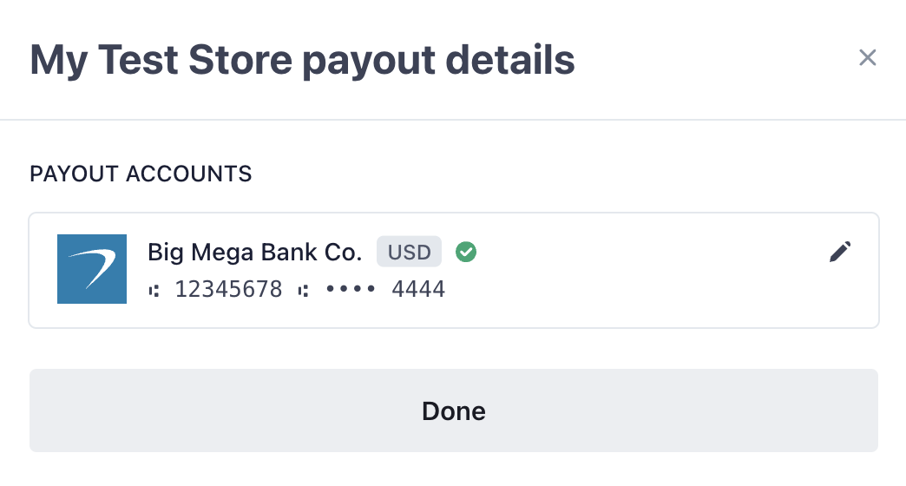Click the Big Mega Bank logo
Image resolution: width=906 pixels, height=486 pixels.
[x=92, y=269]
